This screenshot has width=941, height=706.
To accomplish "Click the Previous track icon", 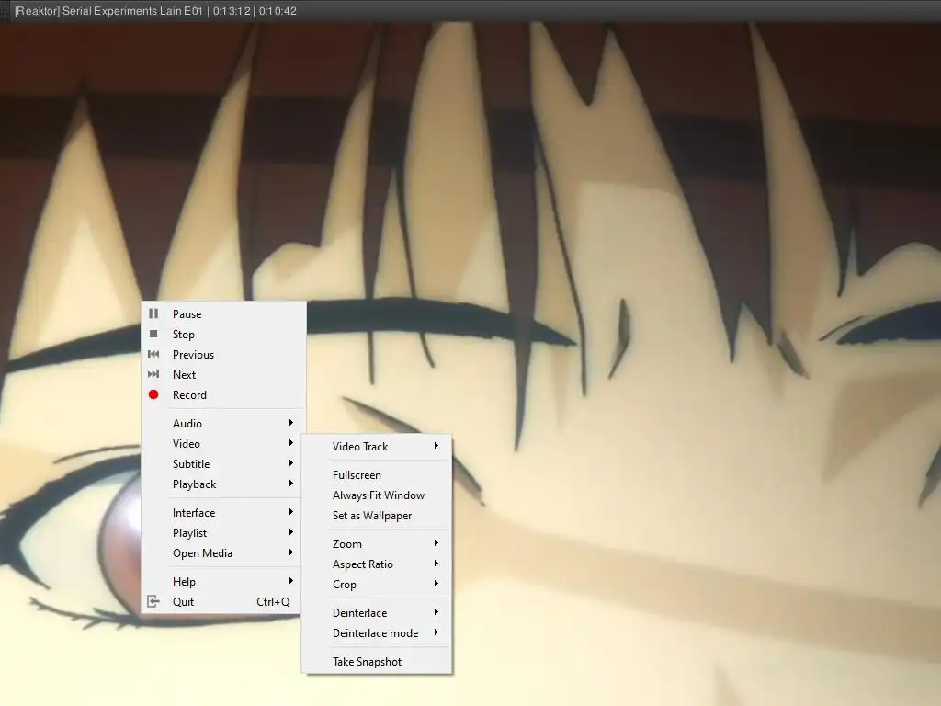I will click(153, 354).
